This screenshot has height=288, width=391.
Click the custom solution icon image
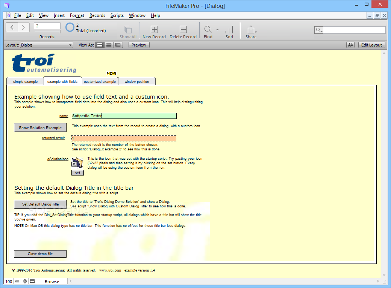[x=77, y=163]
